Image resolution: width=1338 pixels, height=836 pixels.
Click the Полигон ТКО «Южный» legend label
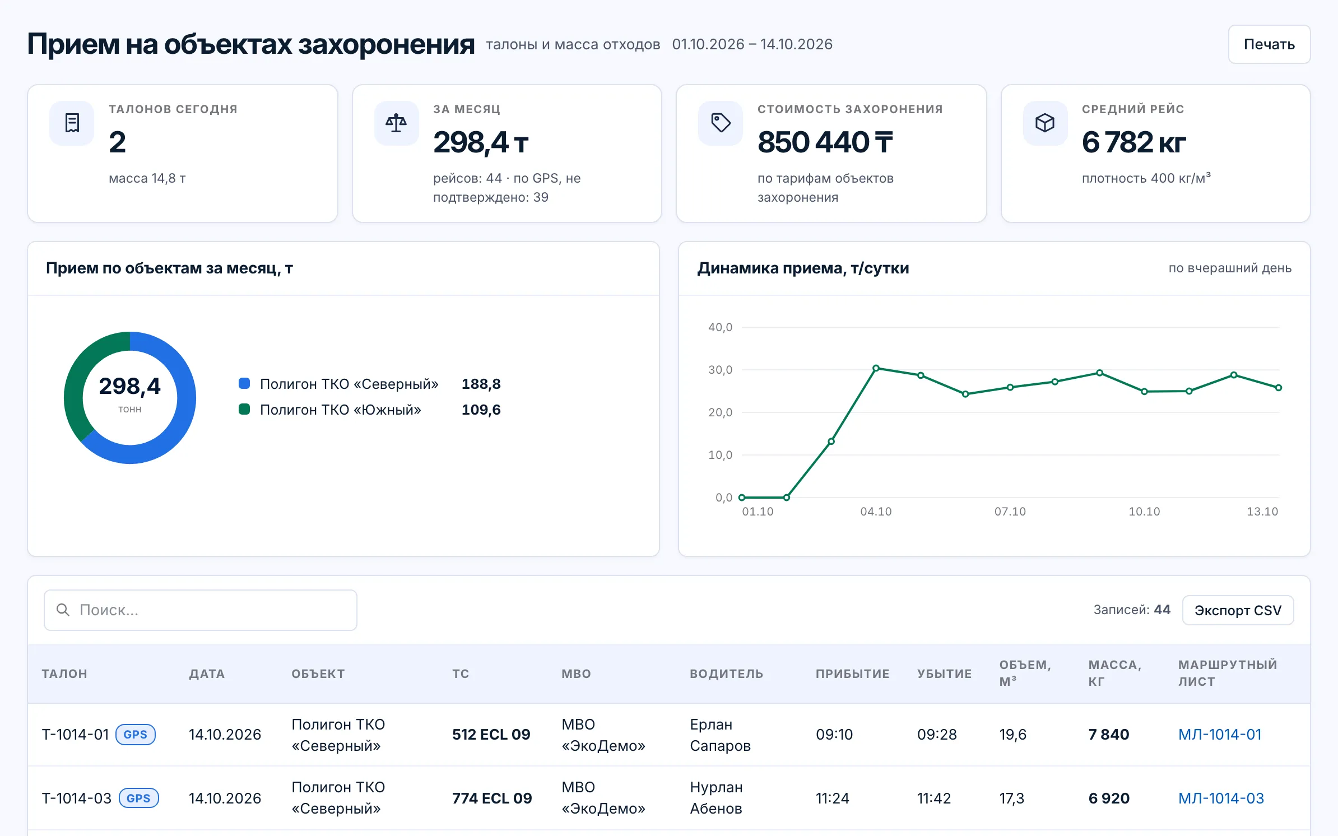click(x=341, y=410)
